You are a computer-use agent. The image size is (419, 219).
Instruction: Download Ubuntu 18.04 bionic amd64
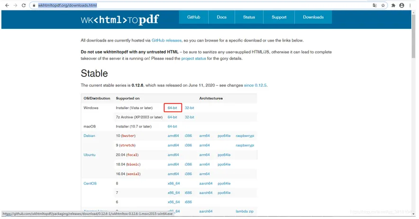tap(173, 164)
